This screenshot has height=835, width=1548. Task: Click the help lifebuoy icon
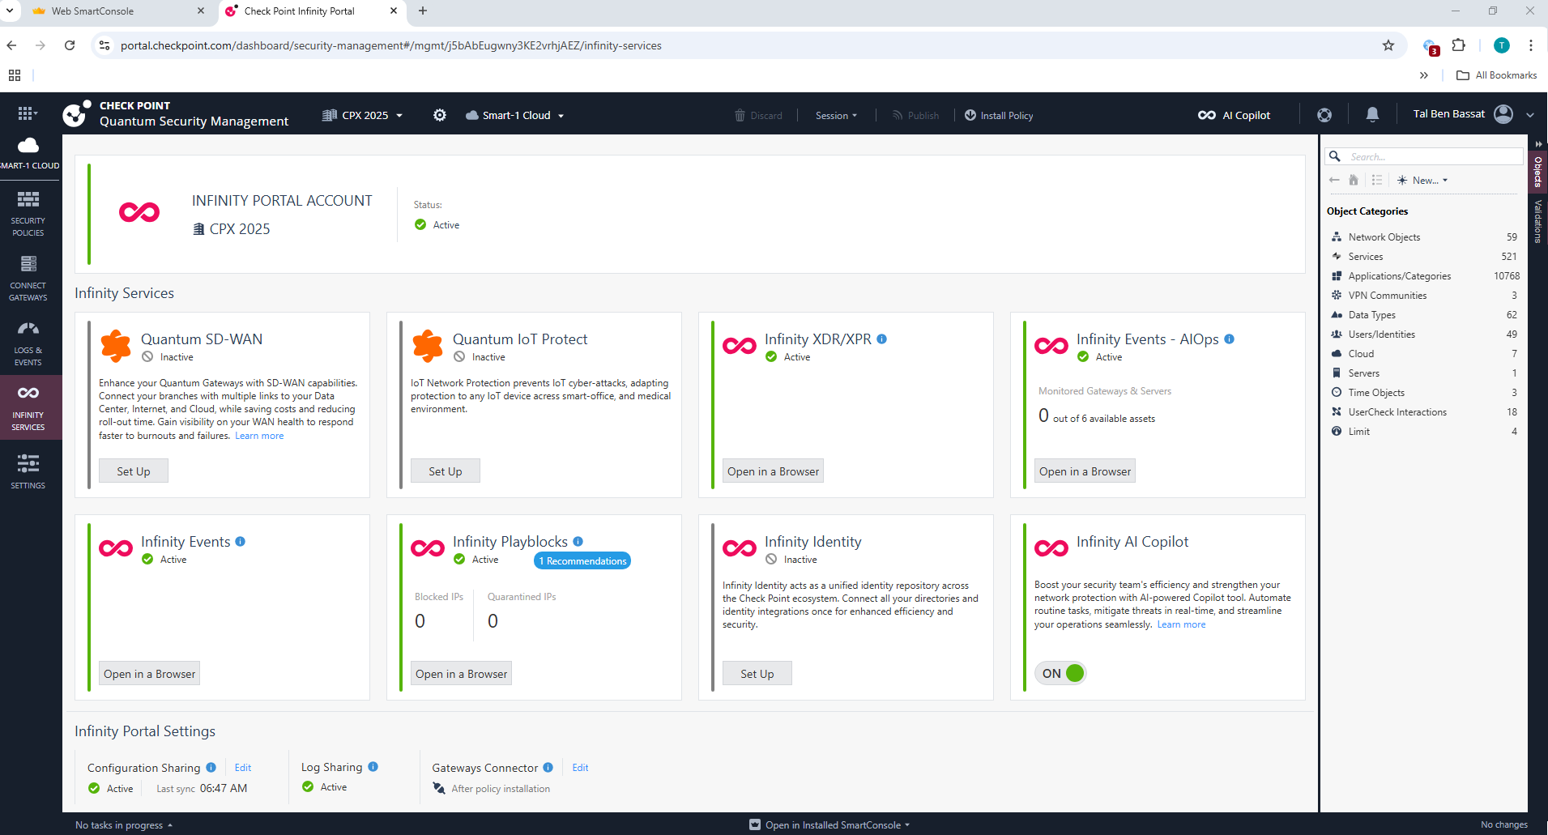1324,114
